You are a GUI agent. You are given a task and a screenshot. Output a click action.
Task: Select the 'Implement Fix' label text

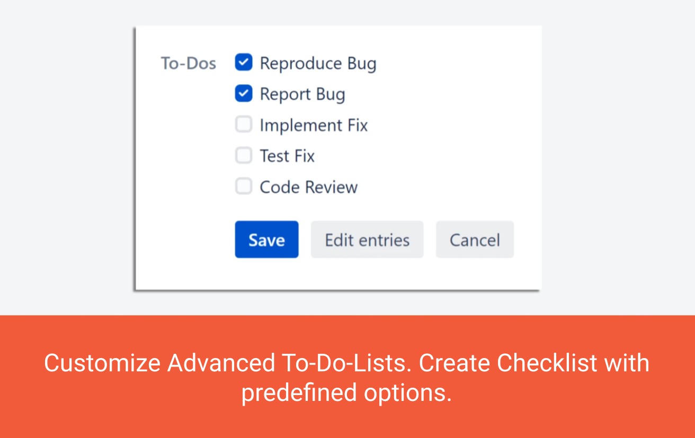[x=313, y=125]
